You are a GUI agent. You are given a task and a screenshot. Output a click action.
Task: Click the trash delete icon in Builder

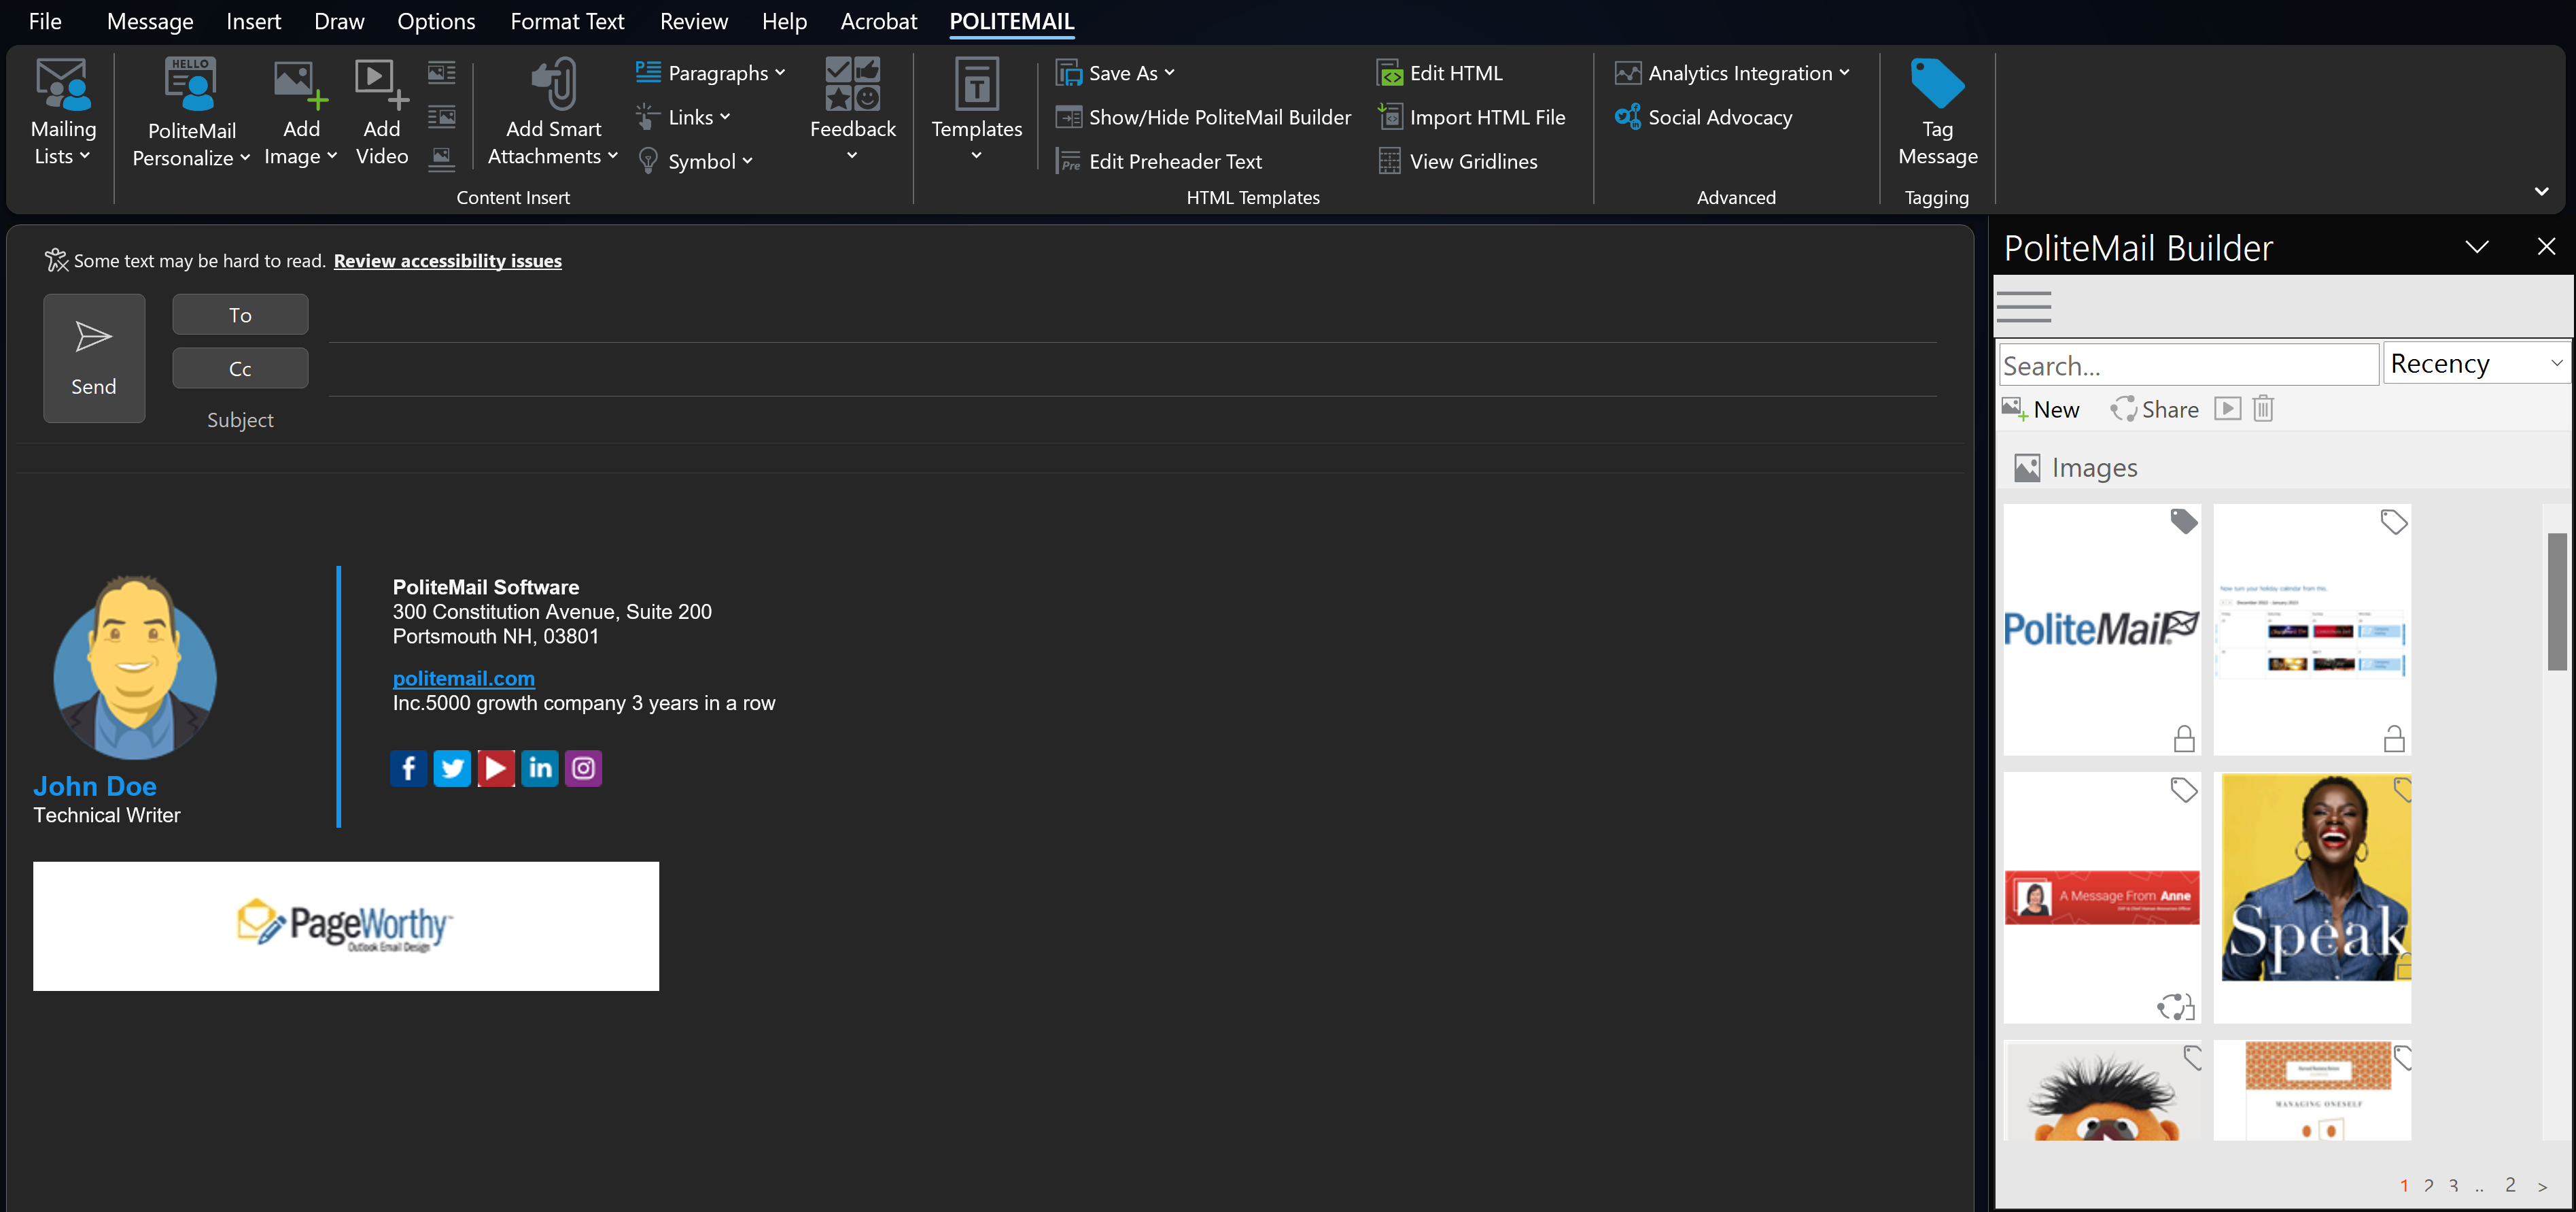pos(2263,409)
